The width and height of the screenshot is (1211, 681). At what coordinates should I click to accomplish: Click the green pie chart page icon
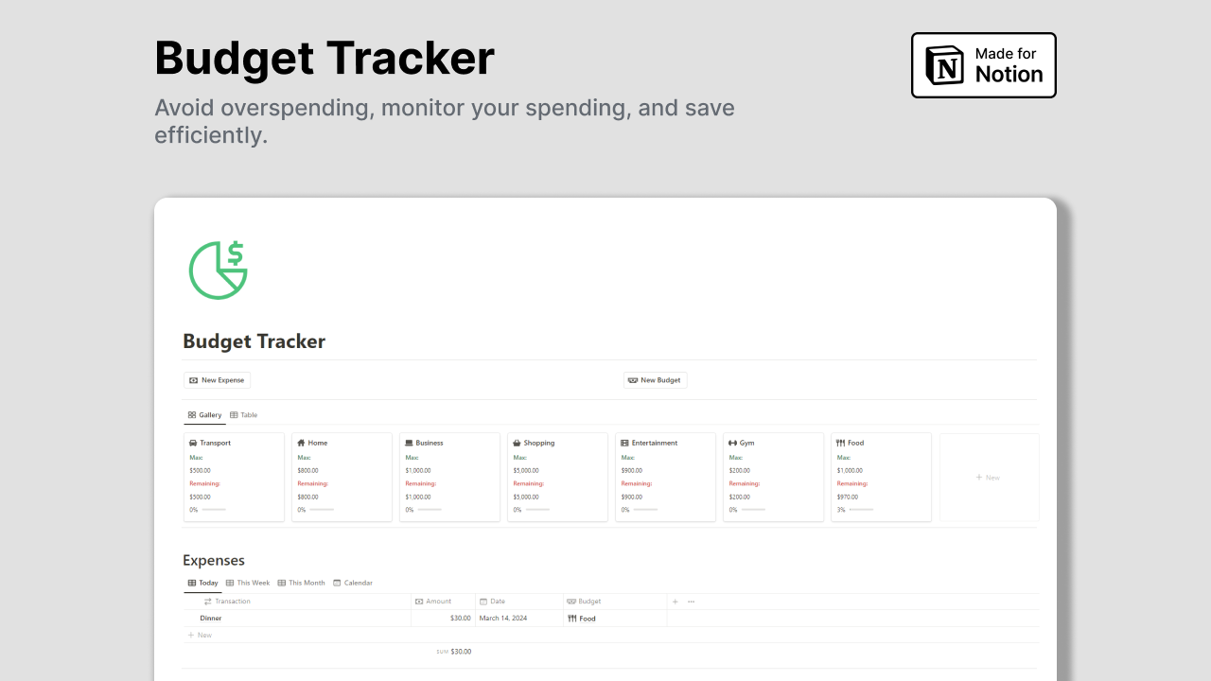pos(219,271)
